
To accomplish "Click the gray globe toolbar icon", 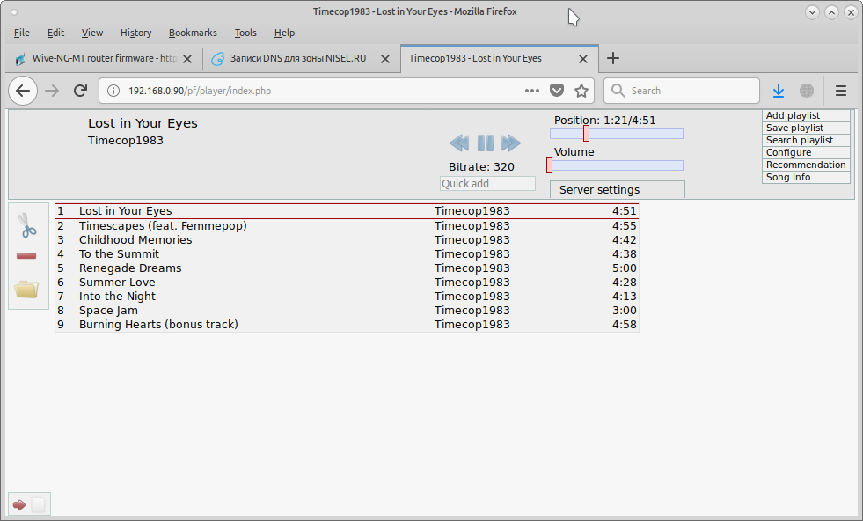I will (807, 91).
